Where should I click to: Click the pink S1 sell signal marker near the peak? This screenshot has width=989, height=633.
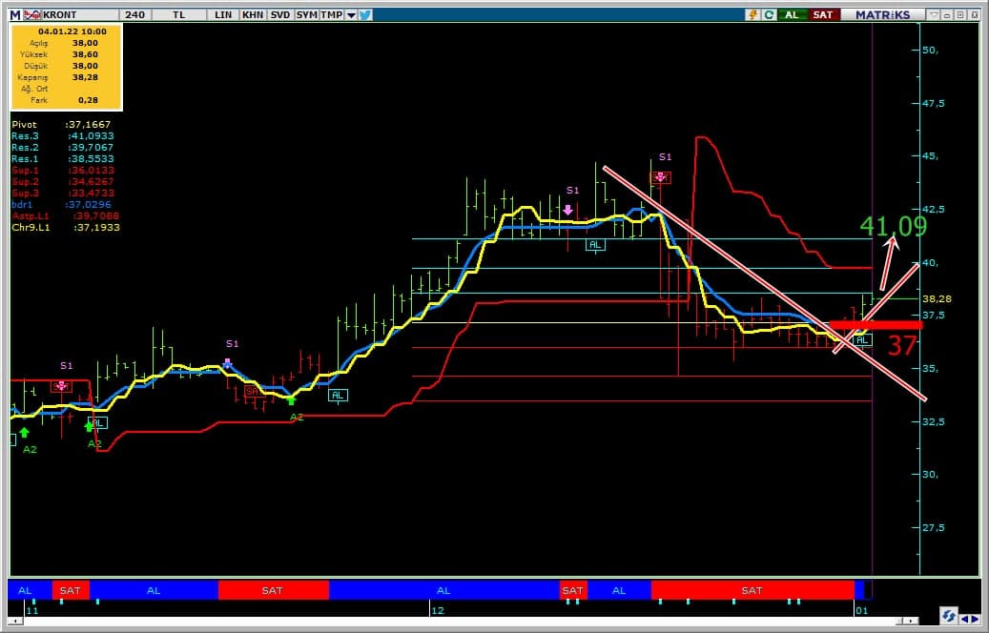660,177
